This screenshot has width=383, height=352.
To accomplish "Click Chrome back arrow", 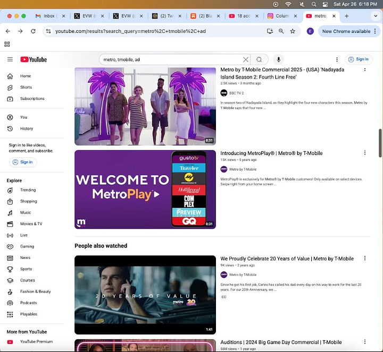I will 8,31.
